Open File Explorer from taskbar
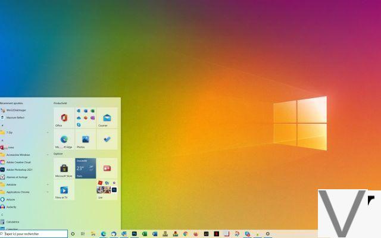The width and height of the screenshot is (381, 238). (x=93, y=234)
